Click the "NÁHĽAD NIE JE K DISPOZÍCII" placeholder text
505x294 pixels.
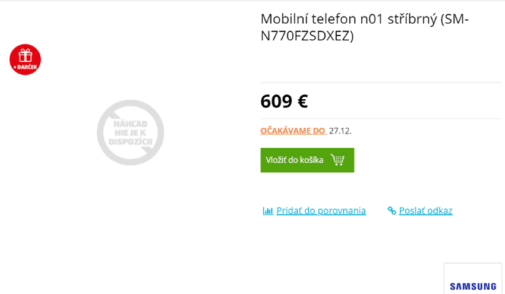click(130, 132)
